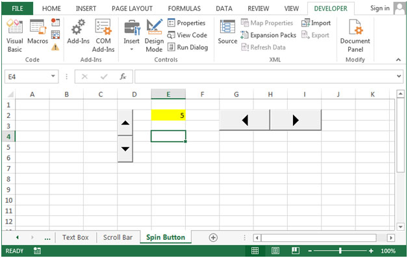Switch to the VIEW tab
408x258 pixels.
(292, 8)
